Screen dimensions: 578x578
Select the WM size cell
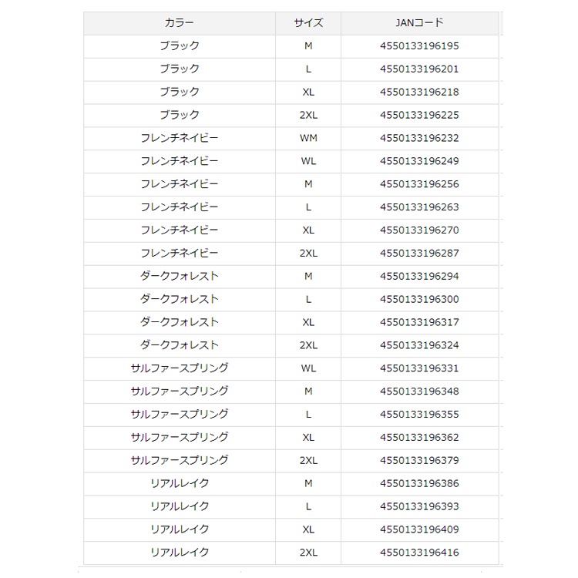(308, 139)
